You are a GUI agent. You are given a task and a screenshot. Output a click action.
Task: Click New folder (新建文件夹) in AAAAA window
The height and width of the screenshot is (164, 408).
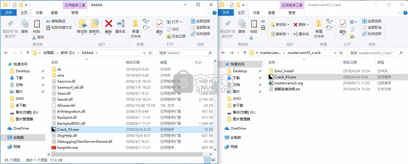click(136, 29)
